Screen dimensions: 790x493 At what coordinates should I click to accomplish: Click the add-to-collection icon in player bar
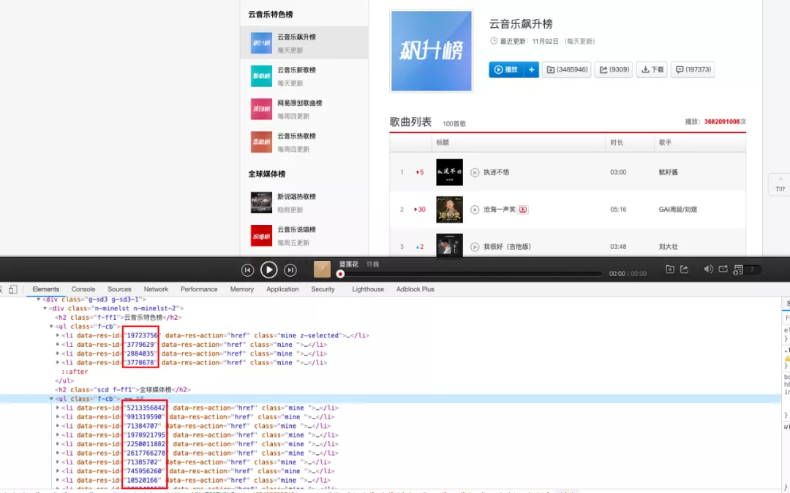click(669, 269)
